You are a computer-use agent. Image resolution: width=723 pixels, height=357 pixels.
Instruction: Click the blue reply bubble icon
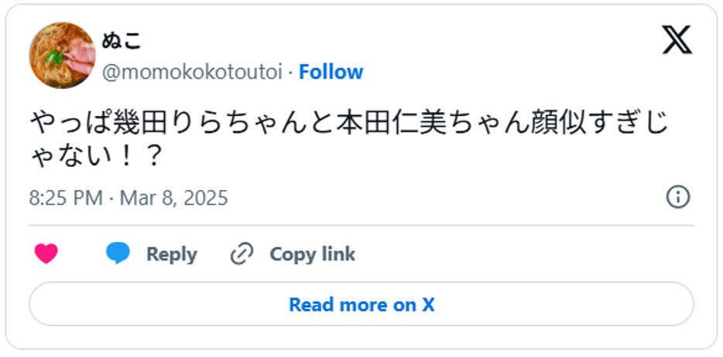pos(118,254)
